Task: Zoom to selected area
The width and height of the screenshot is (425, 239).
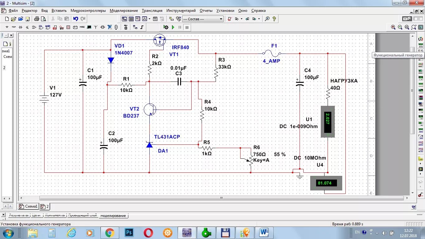Action: pos(407,27)
